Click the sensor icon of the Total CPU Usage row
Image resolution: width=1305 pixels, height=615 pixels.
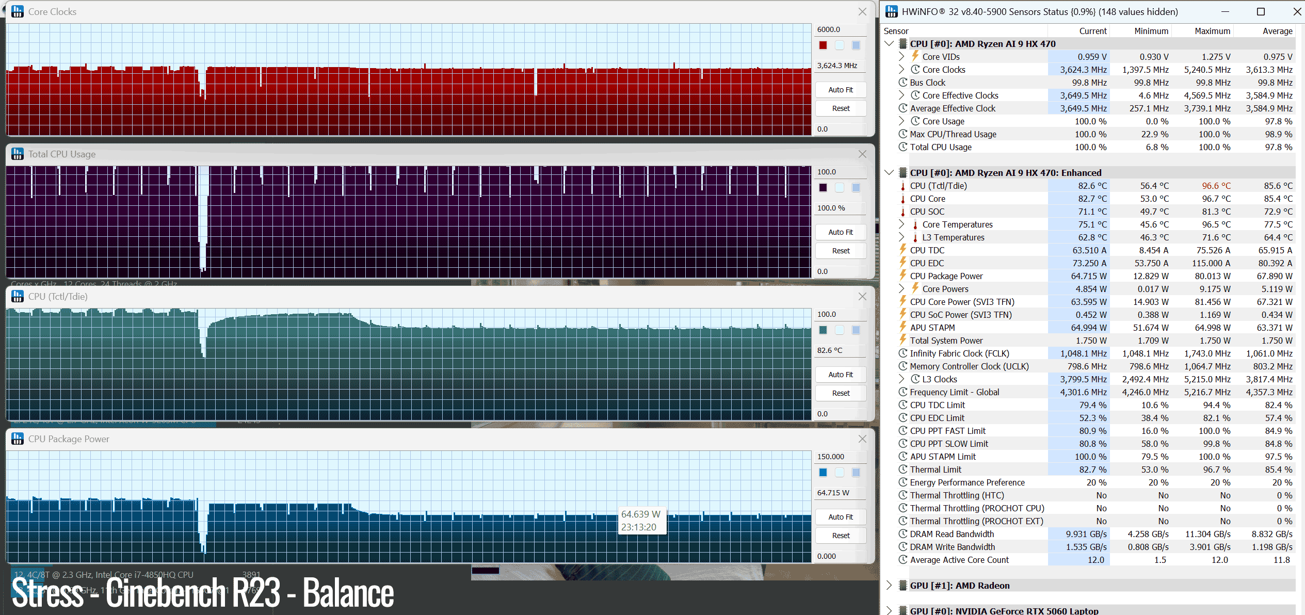tap(903, 147)
